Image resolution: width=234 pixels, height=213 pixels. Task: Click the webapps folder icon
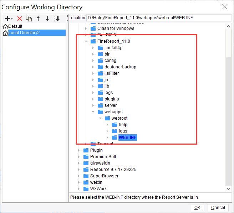(100, 111)
